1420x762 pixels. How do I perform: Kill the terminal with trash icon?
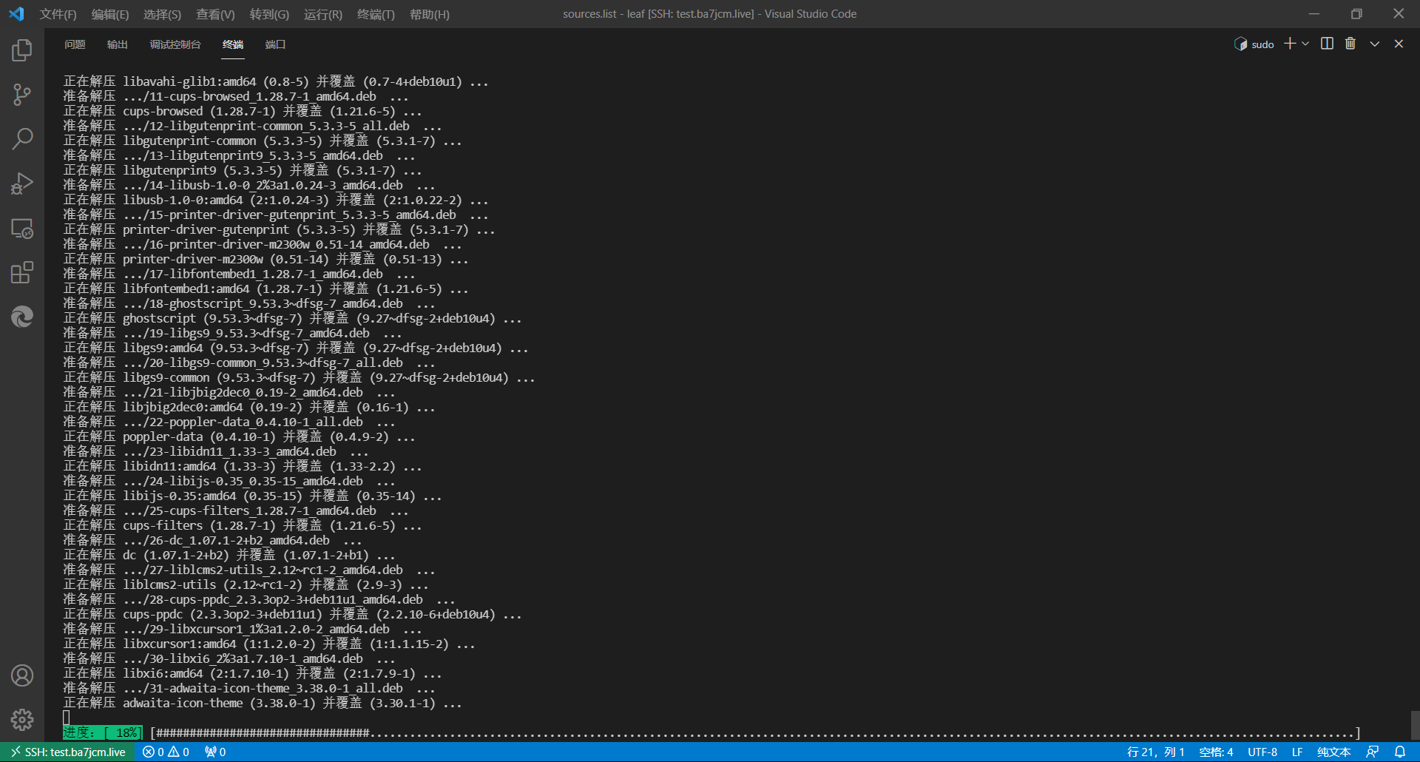(x=1350, y=44)
